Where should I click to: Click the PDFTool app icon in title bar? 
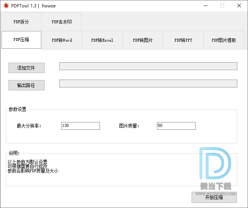pos(6,6)
